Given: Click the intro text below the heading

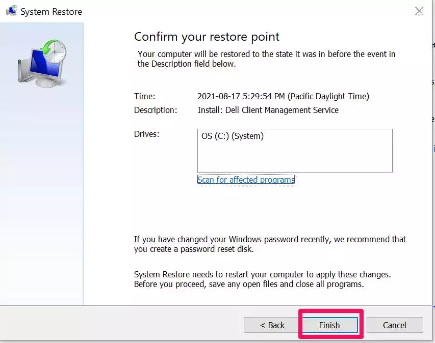Looking at the screenshot, I should coord(266,59).
